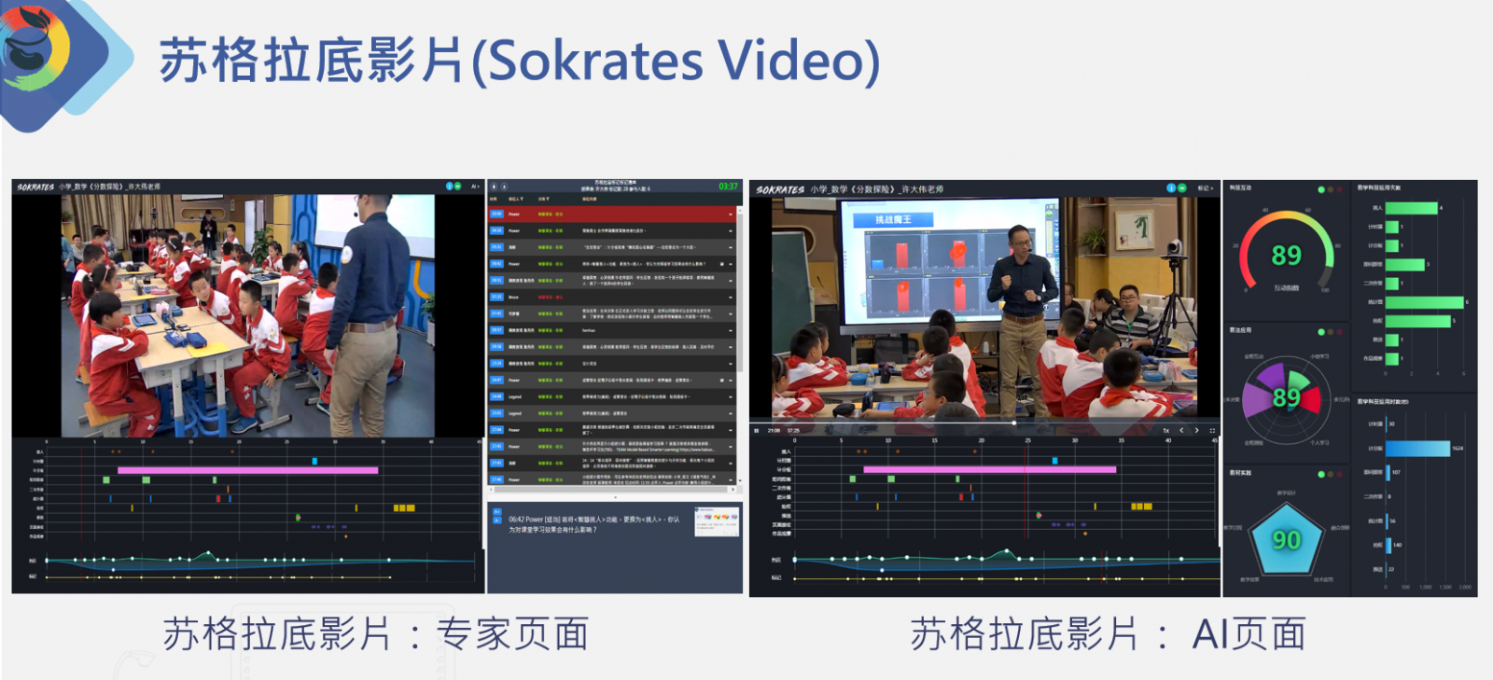Expand the AI panel from expert page header

(475, 187)
